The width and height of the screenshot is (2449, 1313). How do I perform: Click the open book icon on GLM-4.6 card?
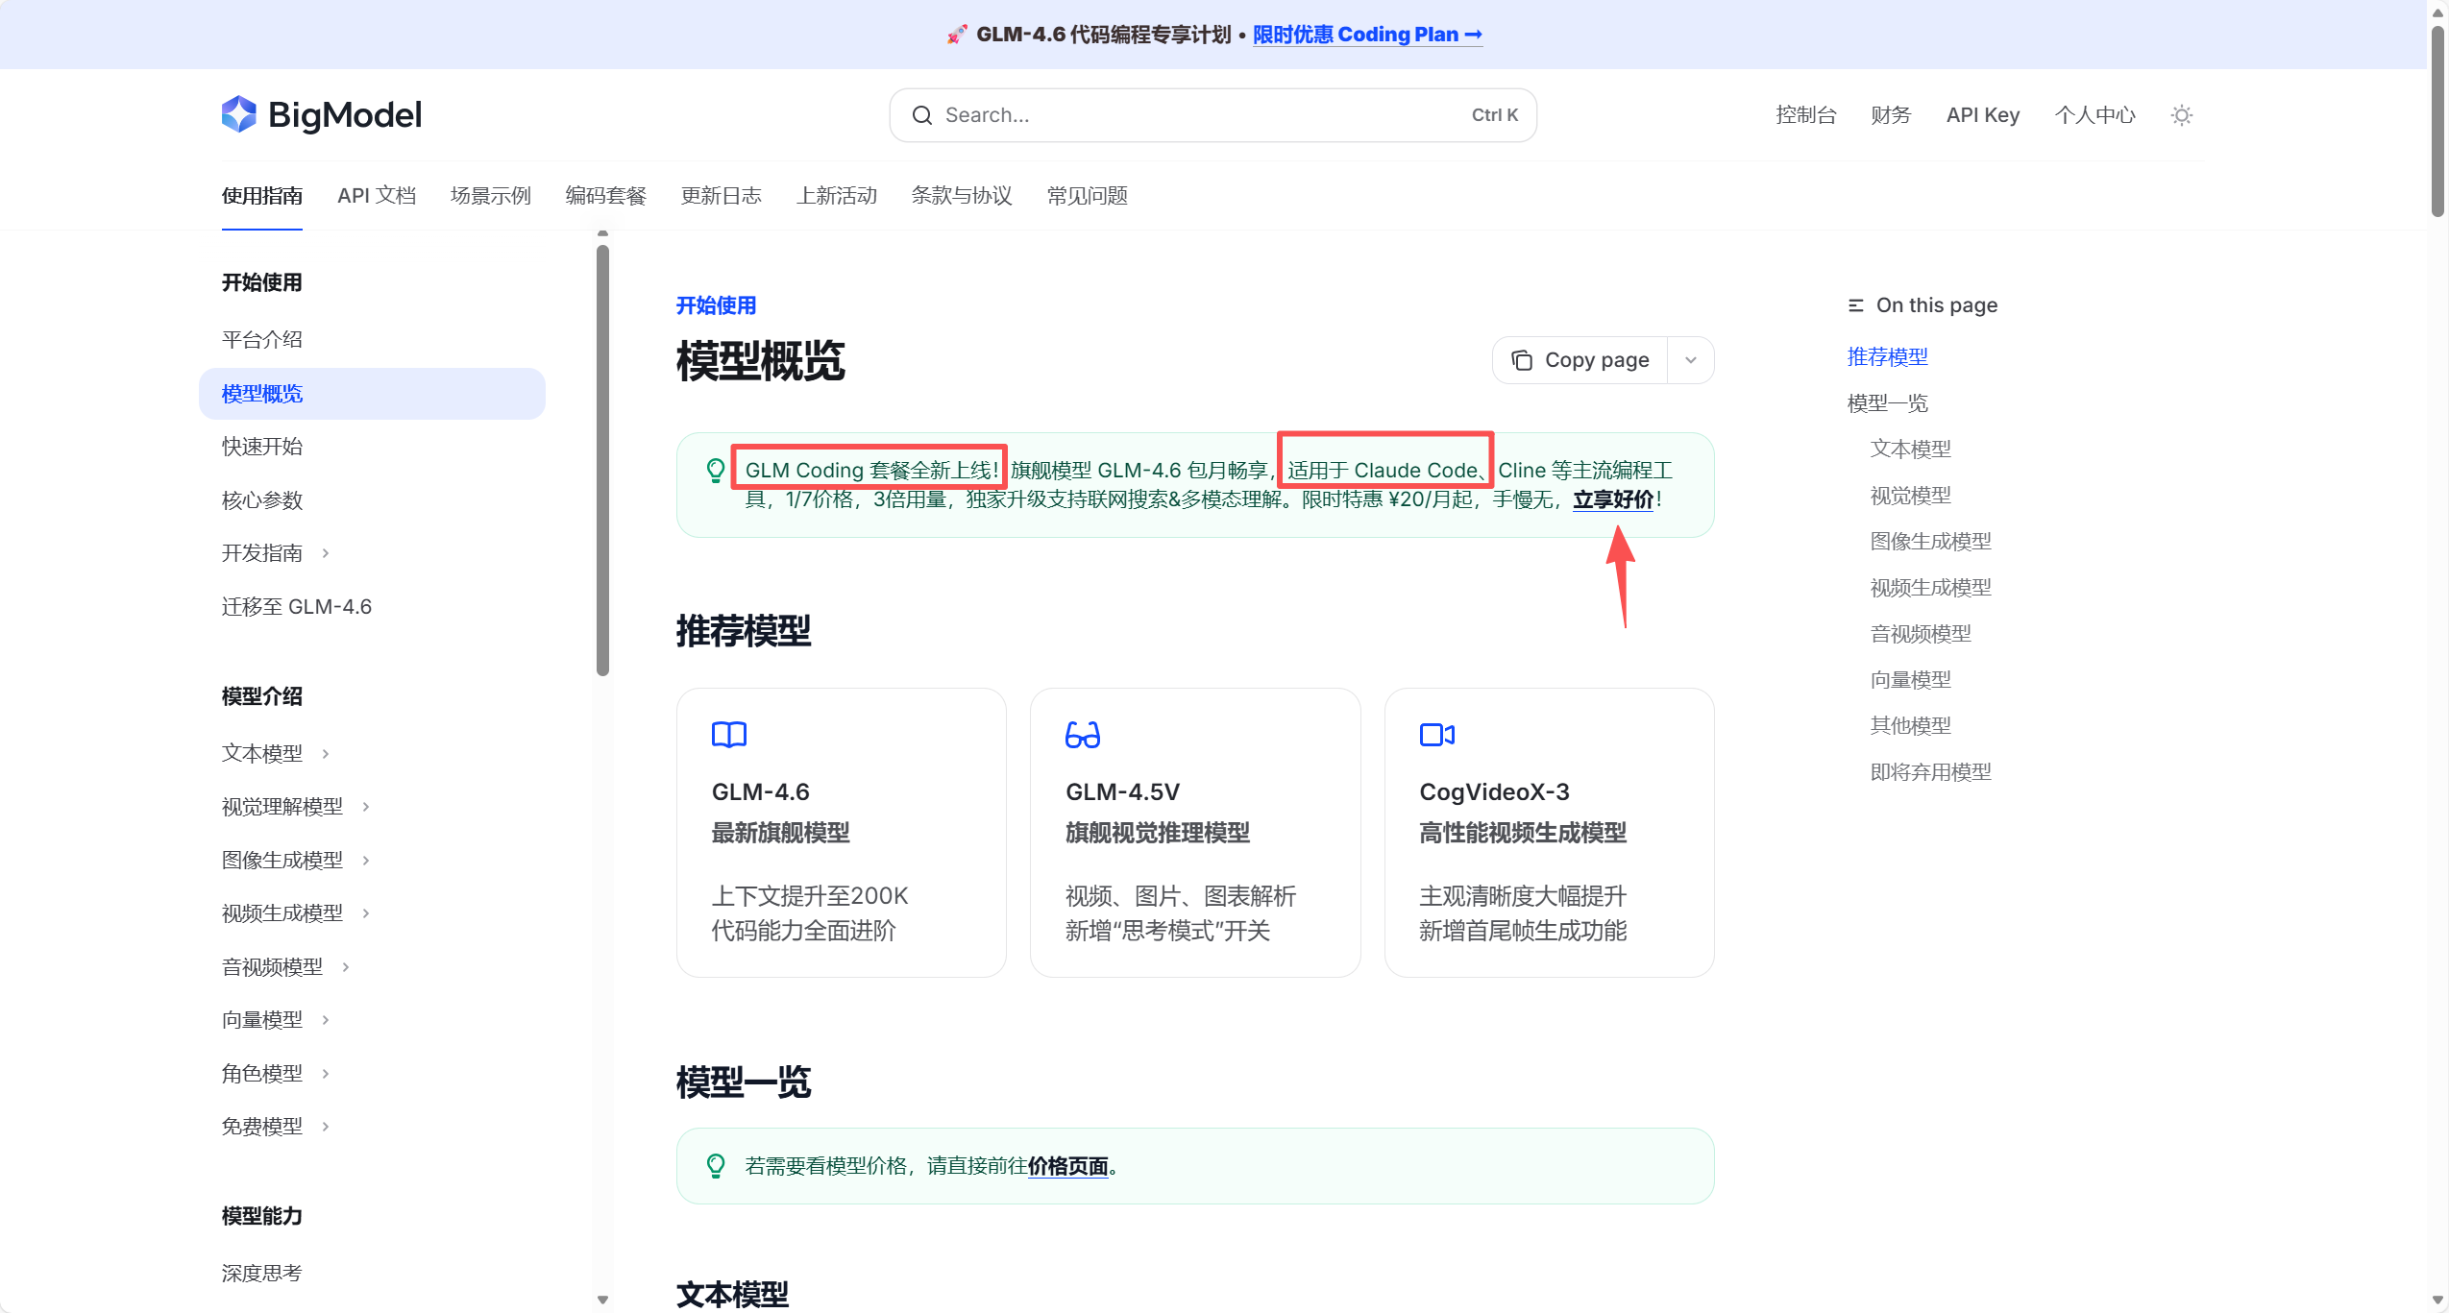click(728, 735)
